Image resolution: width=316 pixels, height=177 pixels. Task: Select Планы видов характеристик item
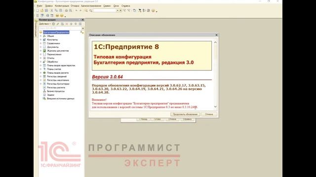(61, 65)
